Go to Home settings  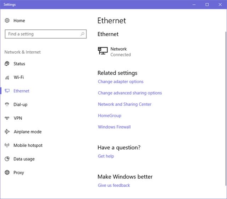tap(19, 21)
